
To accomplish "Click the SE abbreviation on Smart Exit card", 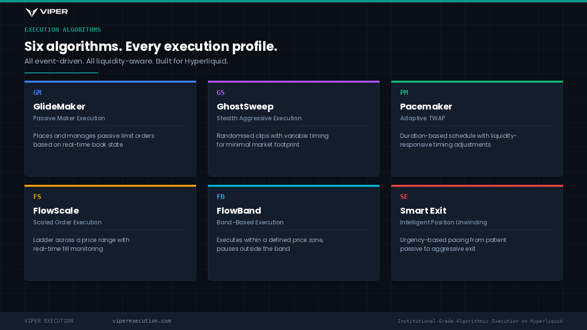I will coord(404,197).
